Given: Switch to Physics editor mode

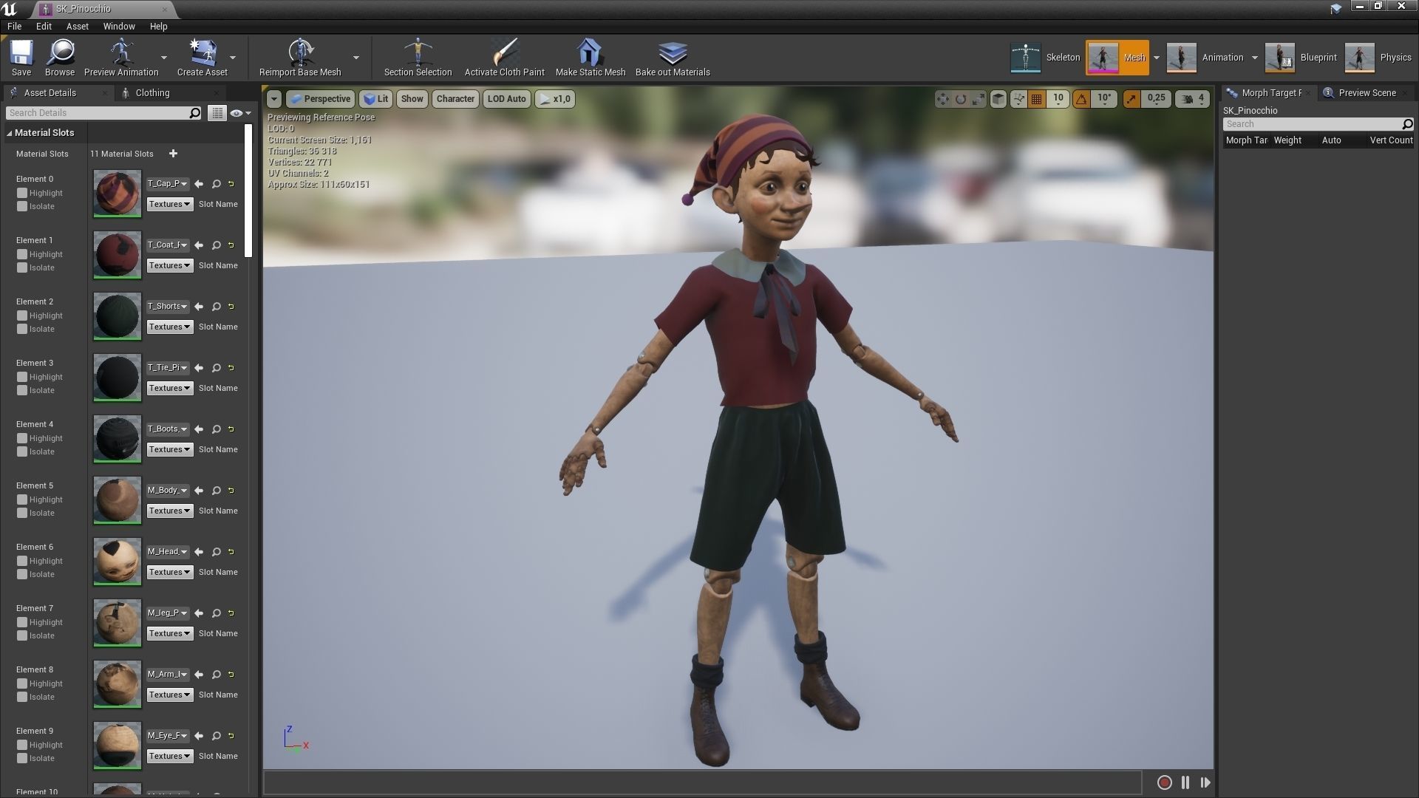Looking at the screenshot, I should pos(1379,58).
